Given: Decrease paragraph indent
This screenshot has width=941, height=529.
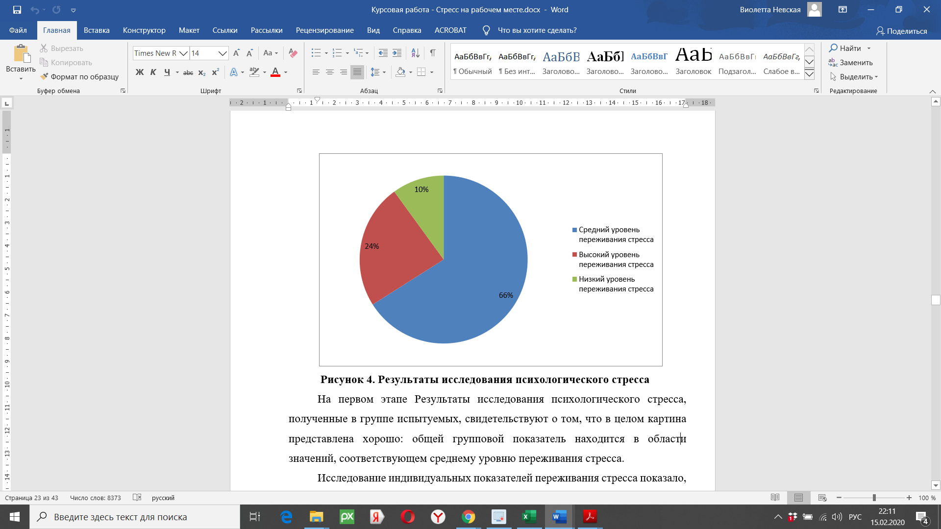Looking at the screenshot, I should [383, 53].
